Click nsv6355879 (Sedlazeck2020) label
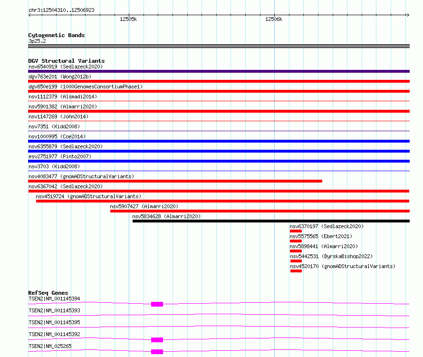The width and height of the screenshot is (423, 357). click(66, 146)
